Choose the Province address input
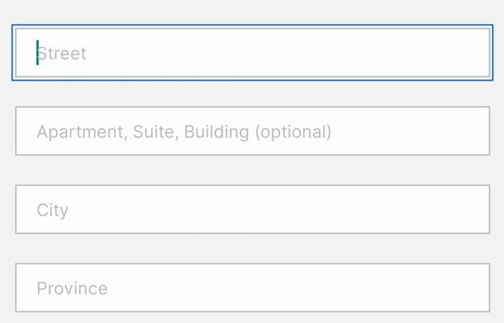The width and height of the screenshot is (504, 323). pos(252,288)
